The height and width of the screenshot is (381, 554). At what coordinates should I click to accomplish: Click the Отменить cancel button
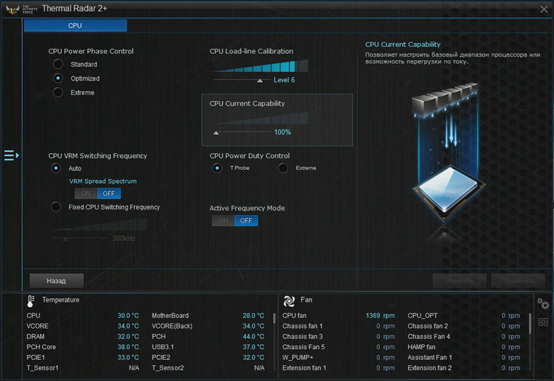[x=459, y=281]
